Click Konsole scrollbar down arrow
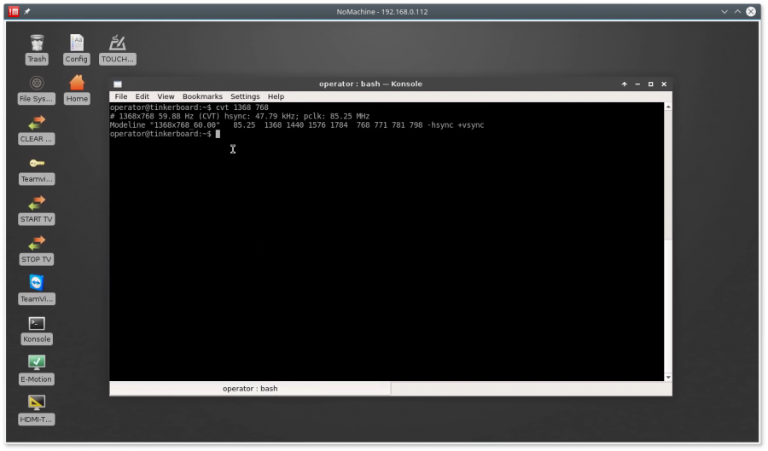Screen dimensions: 768x451 668,377
